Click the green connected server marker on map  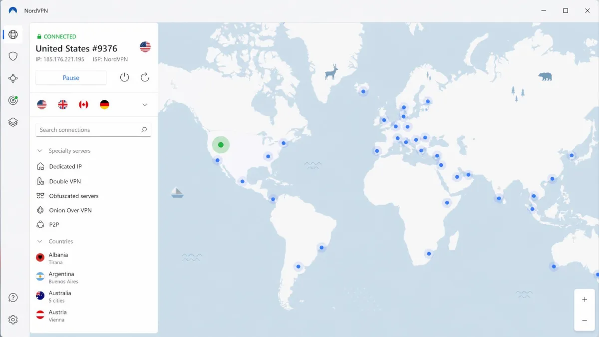[x=221, y=145]
